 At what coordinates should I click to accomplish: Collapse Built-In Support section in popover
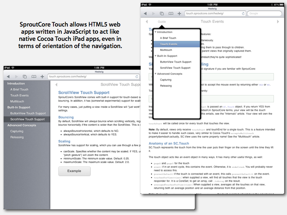[x=155, y=56]
